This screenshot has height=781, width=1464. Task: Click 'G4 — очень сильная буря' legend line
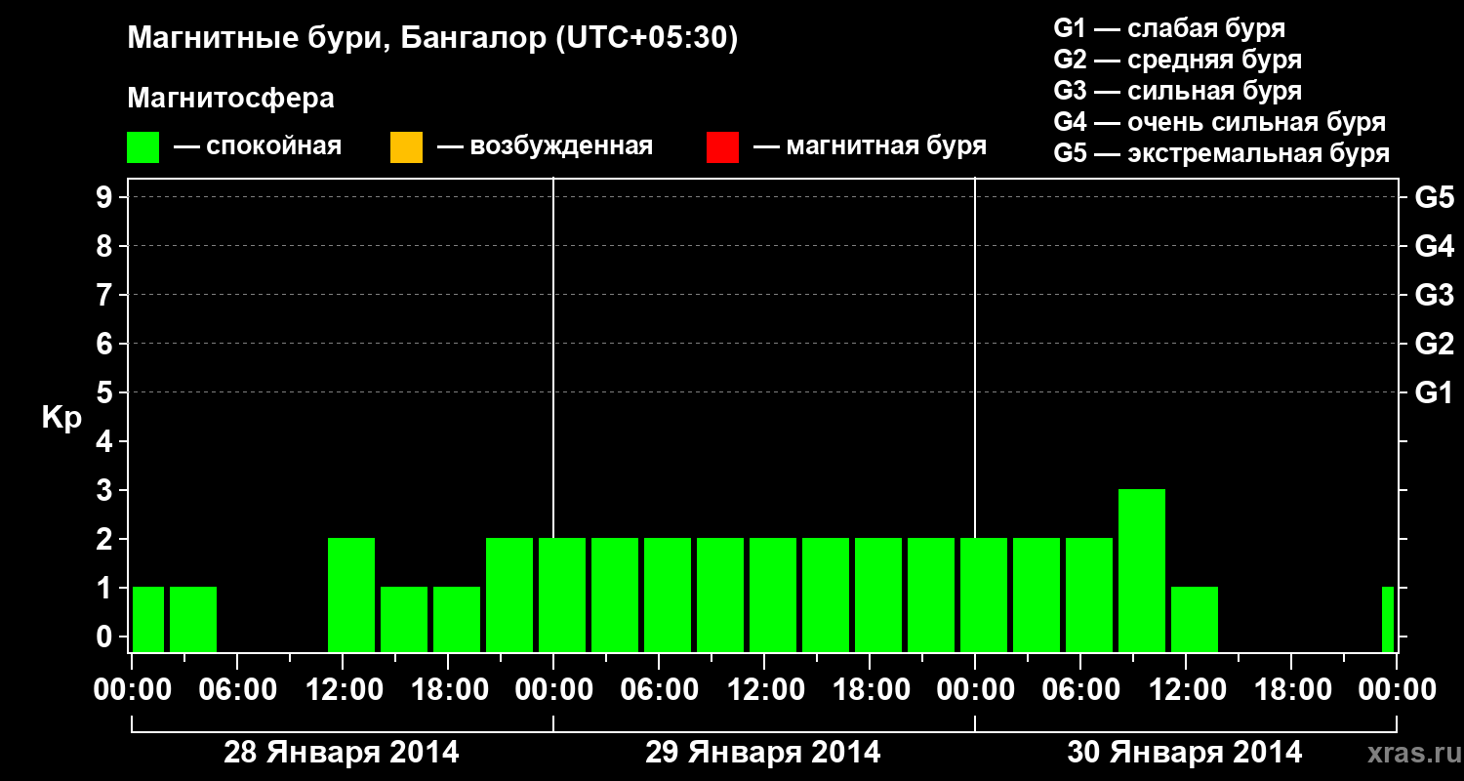point(1219,122)
